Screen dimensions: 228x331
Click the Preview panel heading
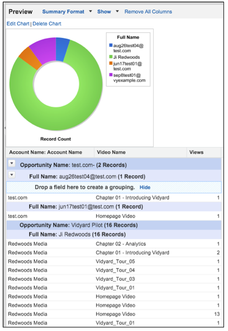coord(21,12)
